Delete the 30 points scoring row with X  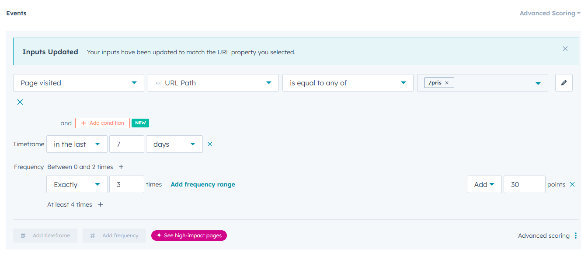coord(572,184)
